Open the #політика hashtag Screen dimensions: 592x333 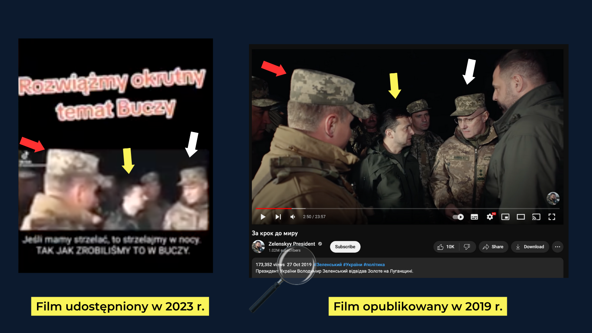(374, 265)
